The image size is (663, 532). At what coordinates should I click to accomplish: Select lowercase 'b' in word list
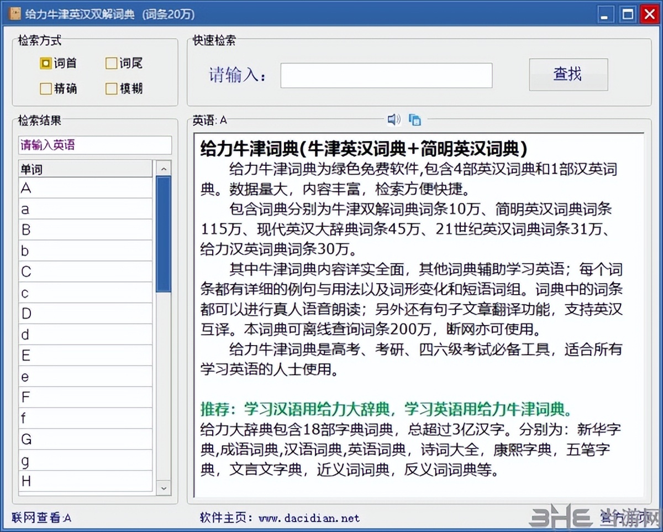tap(85, 251)
